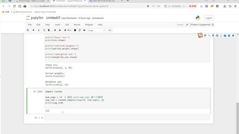Open the command palette keyboard icon

[x=110, y=30]
